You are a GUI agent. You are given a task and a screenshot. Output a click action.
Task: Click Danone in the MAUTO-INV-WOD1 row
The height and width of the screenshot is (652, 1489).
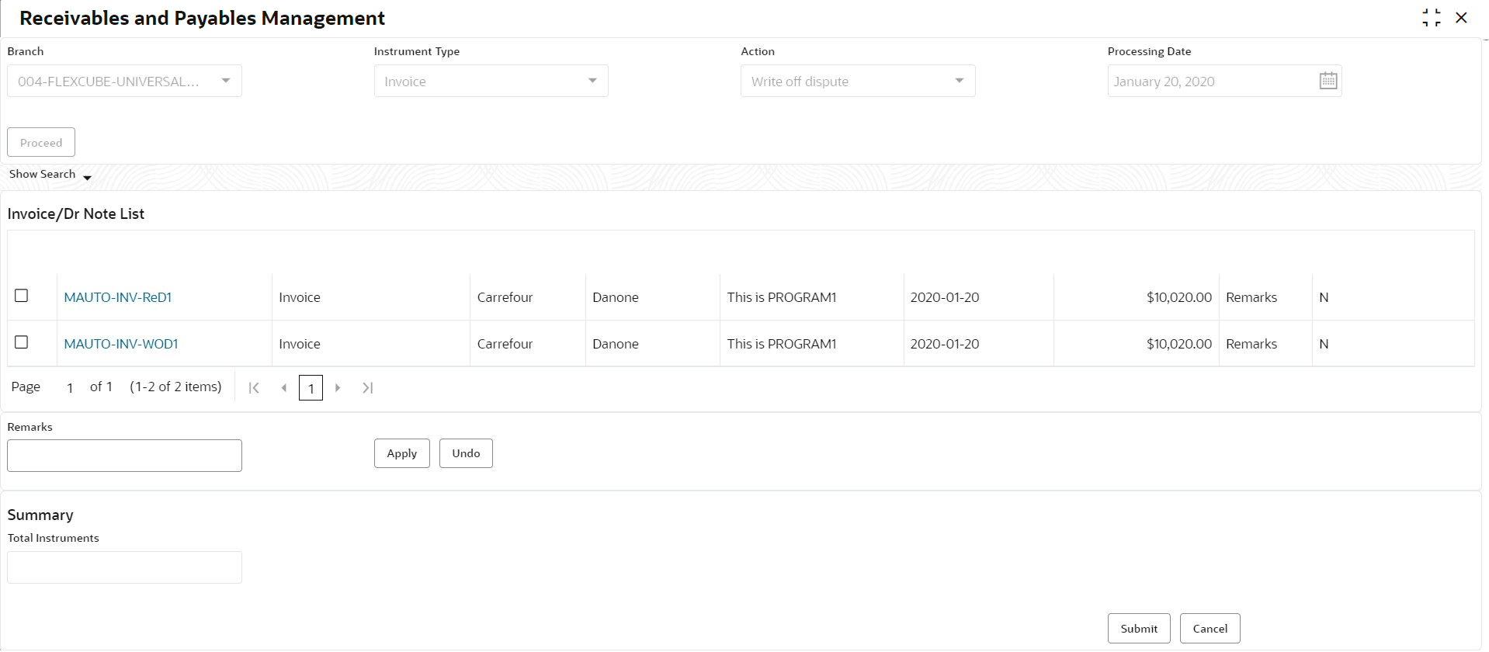(x=616, y=344)
